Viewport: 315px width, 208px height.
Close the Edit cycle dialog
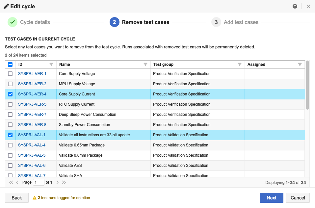pyautogui.click(x=308, y=6)
